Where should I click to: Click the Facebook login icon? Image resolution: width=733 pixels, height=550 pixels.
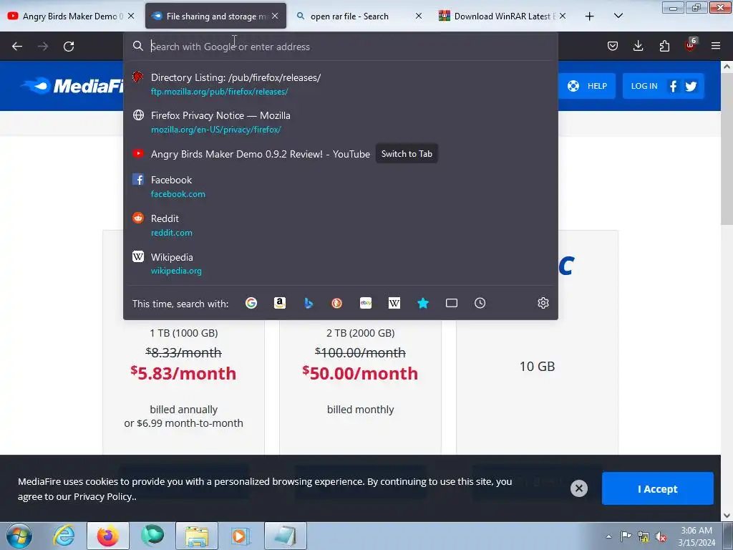pyautogui.click(x=673, y=86)
